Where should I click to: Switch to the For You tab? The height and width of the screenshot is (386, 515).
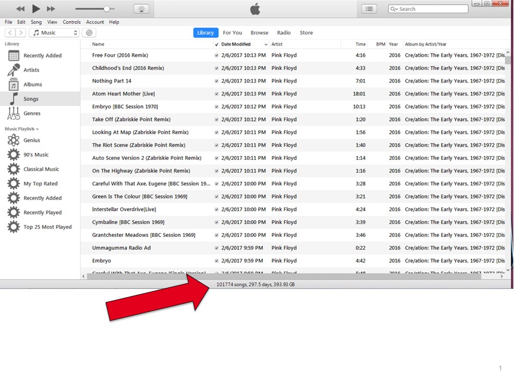pyautogui.click(x=232, y=33)
